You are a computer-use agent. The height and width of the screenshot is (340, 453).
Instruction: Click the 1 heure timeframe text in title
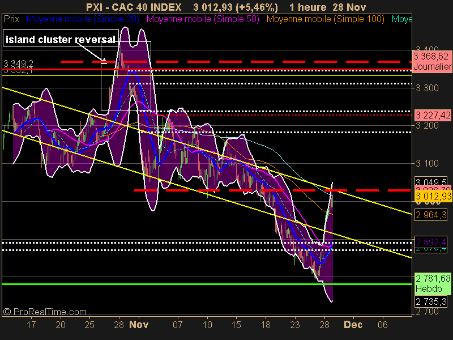(x=307, y=7)
